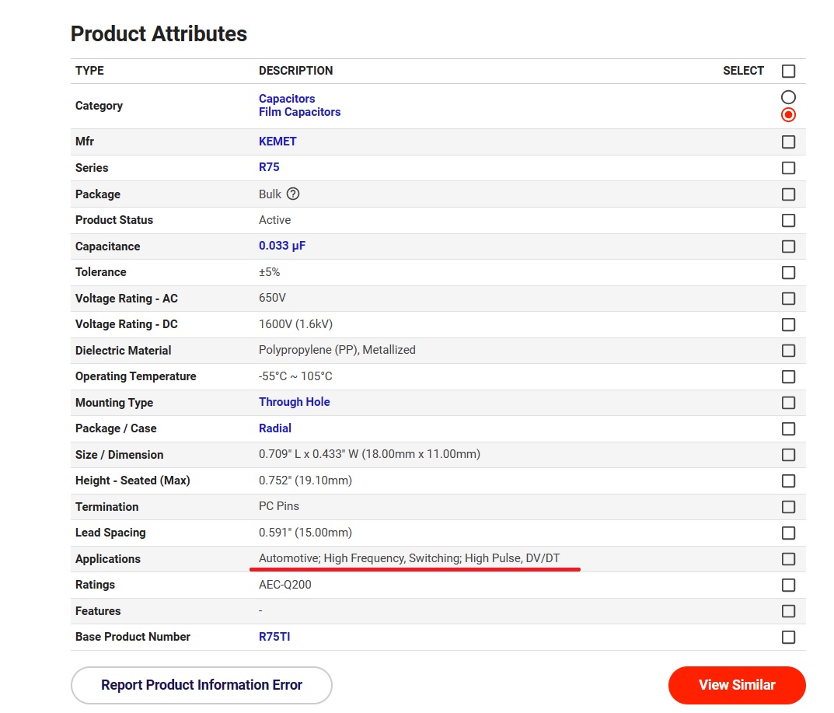The height and width of the screenshot is (713, 834).
Task: Check the Package / Case row checkbox
Action: click(x=788, y=429)
